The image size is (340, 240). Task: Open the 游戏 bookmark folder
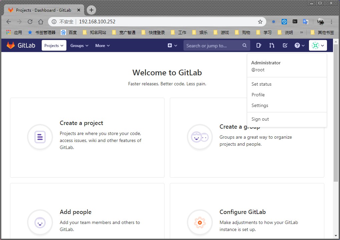click(221, 32)
